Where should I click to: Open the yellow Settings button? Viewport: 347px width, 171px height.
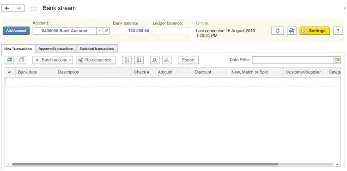click(315, 31)
